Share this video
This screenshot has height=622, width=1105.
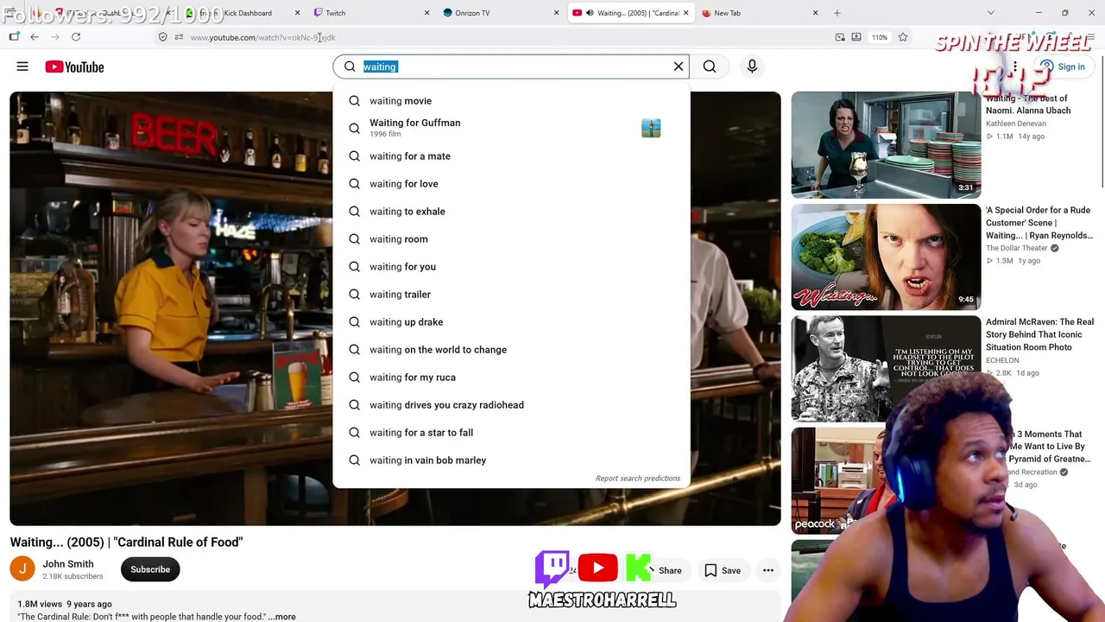(670, 570)
